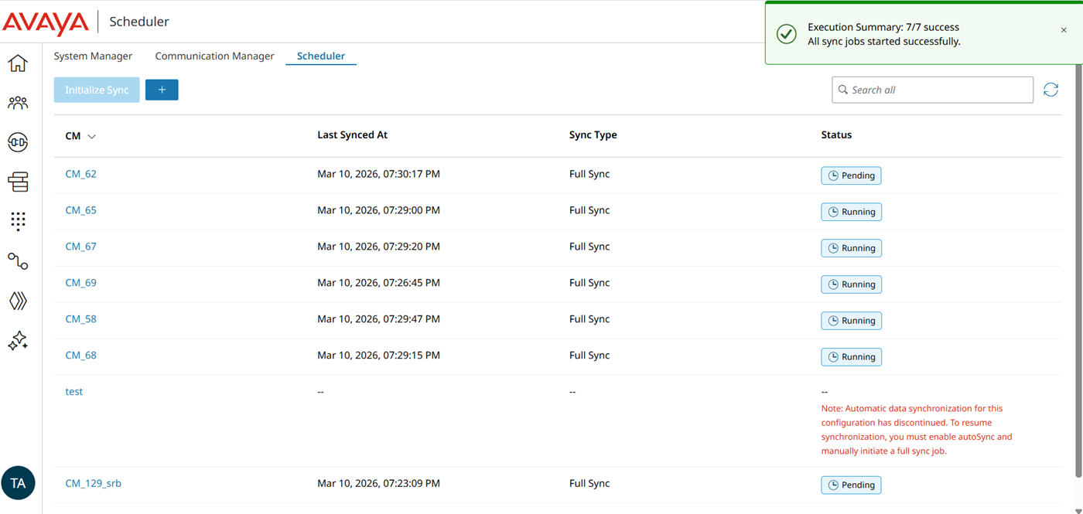
Task: Click the Pending status badge for CM_129_srb
Action: 851,485
